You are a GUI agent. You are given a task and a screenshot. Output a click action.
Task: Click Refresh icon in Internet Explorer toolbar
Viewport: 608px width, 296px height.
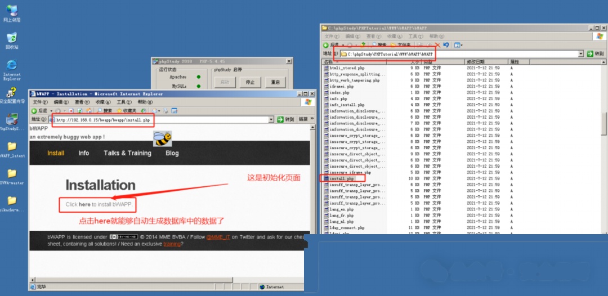pyautogui.click(x=80, y=111)
